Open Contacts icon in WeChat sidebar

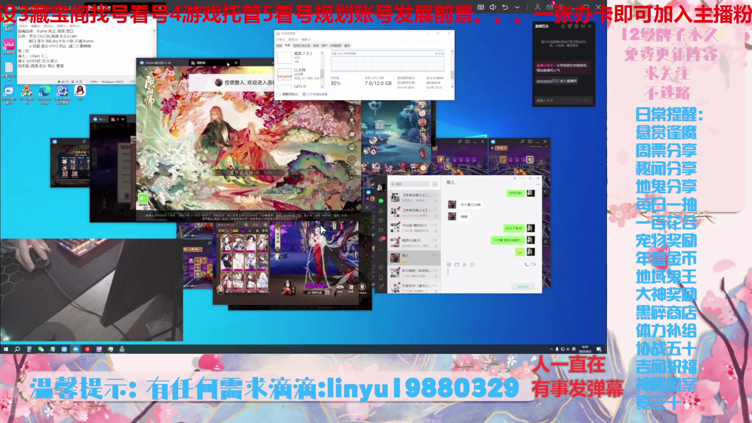[x=381, y=211]
